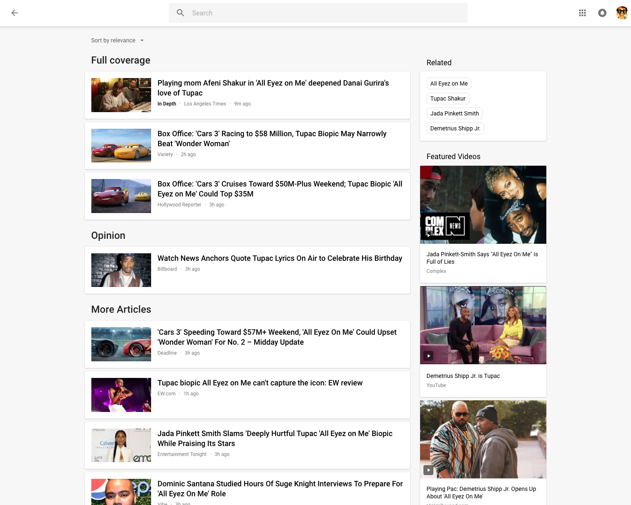Choose the Demetrius Shipp Jr. related chip
Viewport: 631px width, 505px height.
[x=455, y=128]
